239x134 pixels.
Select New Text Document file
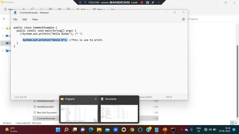[46, 112]
